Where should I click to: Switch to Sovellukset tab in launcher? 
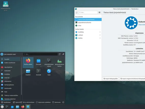pos(6,102)
